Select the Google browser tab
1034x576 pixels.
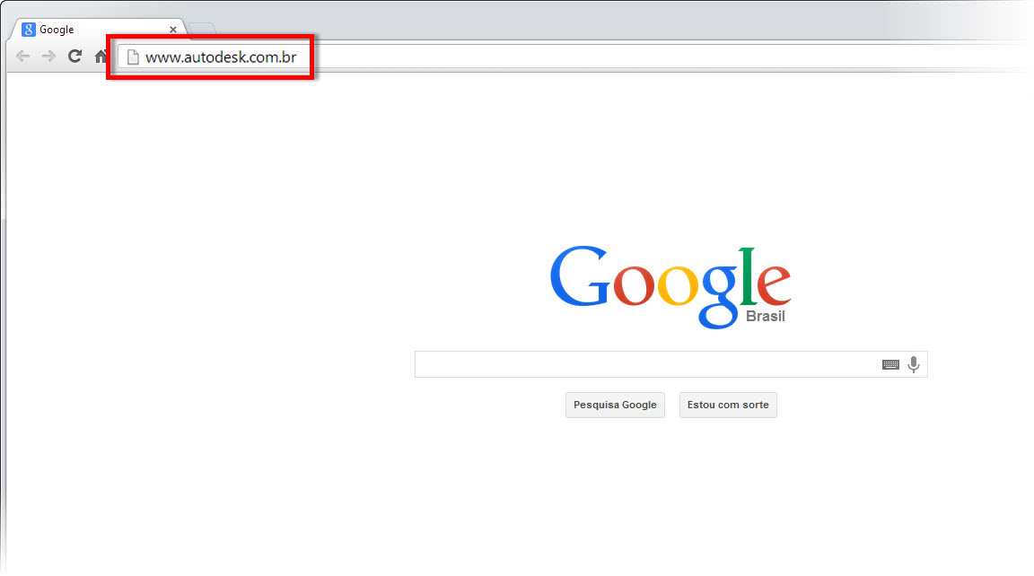pos(99,30)
